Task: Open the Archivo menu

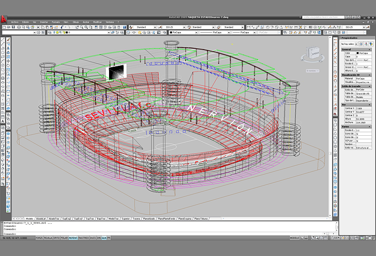Action: coord(15,22)
